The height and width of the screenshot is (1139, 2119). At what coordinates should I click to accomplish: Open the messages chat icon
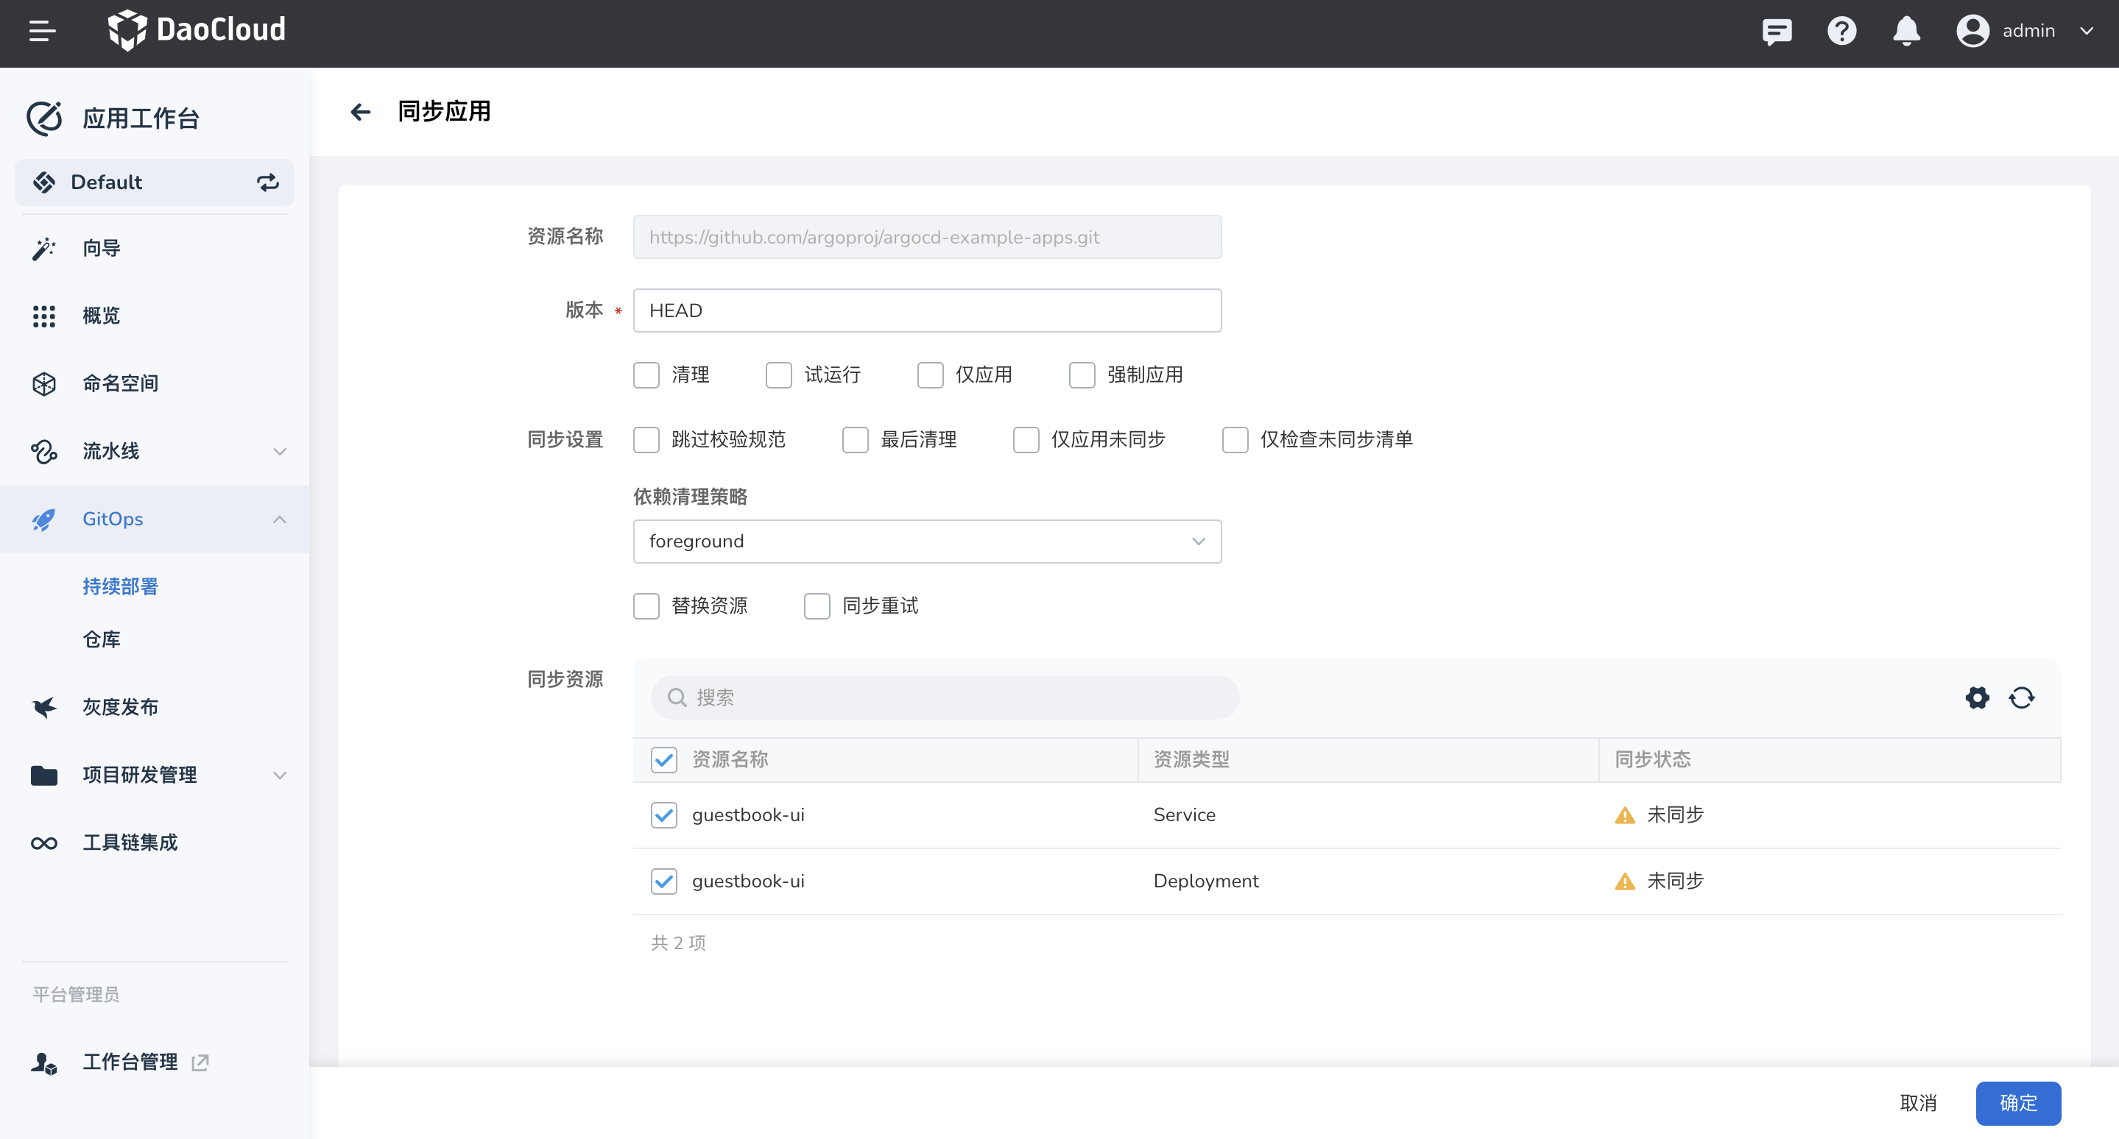pyautogui.click(x=1777, y=31)
